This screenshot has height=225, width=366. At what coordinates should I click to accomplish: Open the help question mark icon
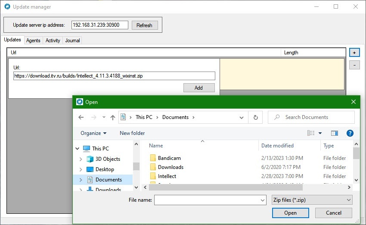coord(350,133)
